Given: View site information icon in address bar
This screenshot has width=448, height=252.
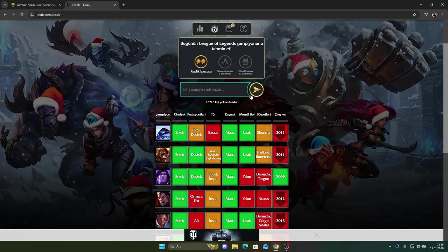Looking at the screenshot, I should (x=32, y=15).
